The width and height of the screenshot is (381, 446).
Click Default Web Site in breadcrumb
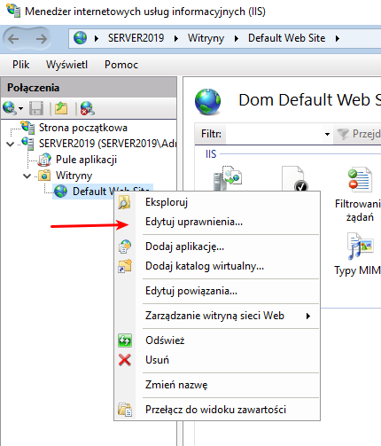286,38
